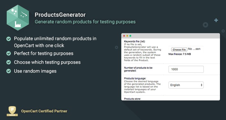Focus the Number of products input field
Viewport: 226px width, 120px height.
(186, 69)
